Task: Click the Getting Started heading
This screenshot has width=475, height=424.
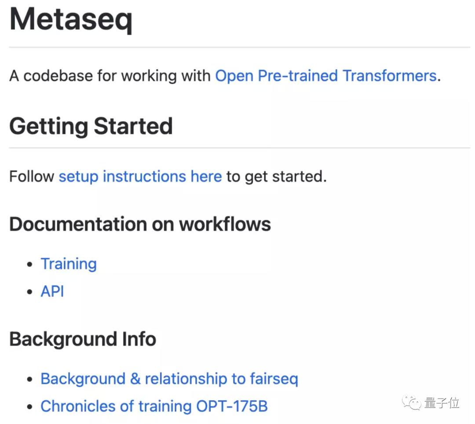Action: tap(91, 126)
